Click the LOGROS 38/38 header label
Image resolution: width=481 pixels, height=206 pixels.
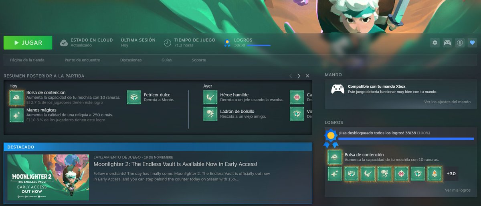click(x=243, y=40)
